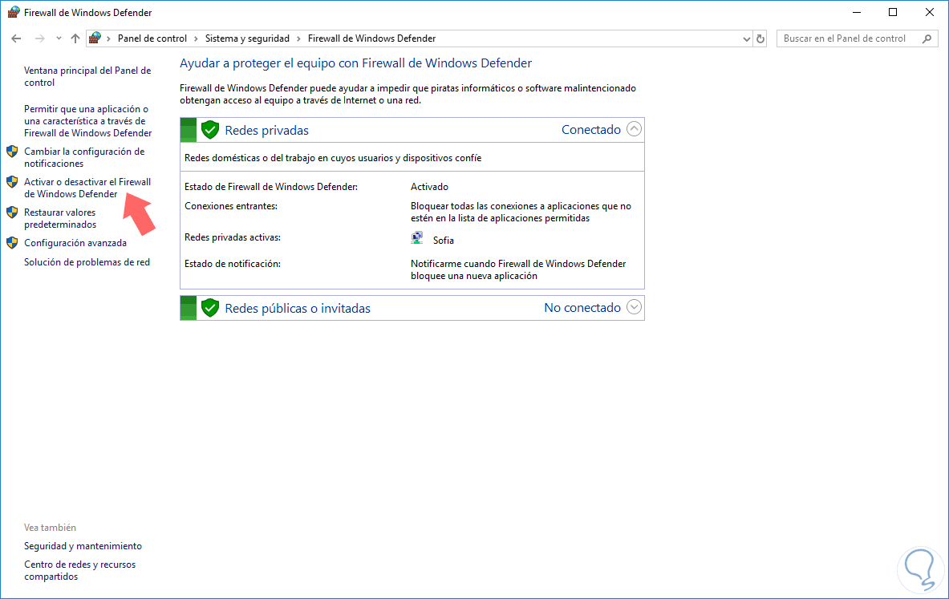Click the Redes privadas heading
This screenshot has width=949, height=599.
click(x=267, y=130)
